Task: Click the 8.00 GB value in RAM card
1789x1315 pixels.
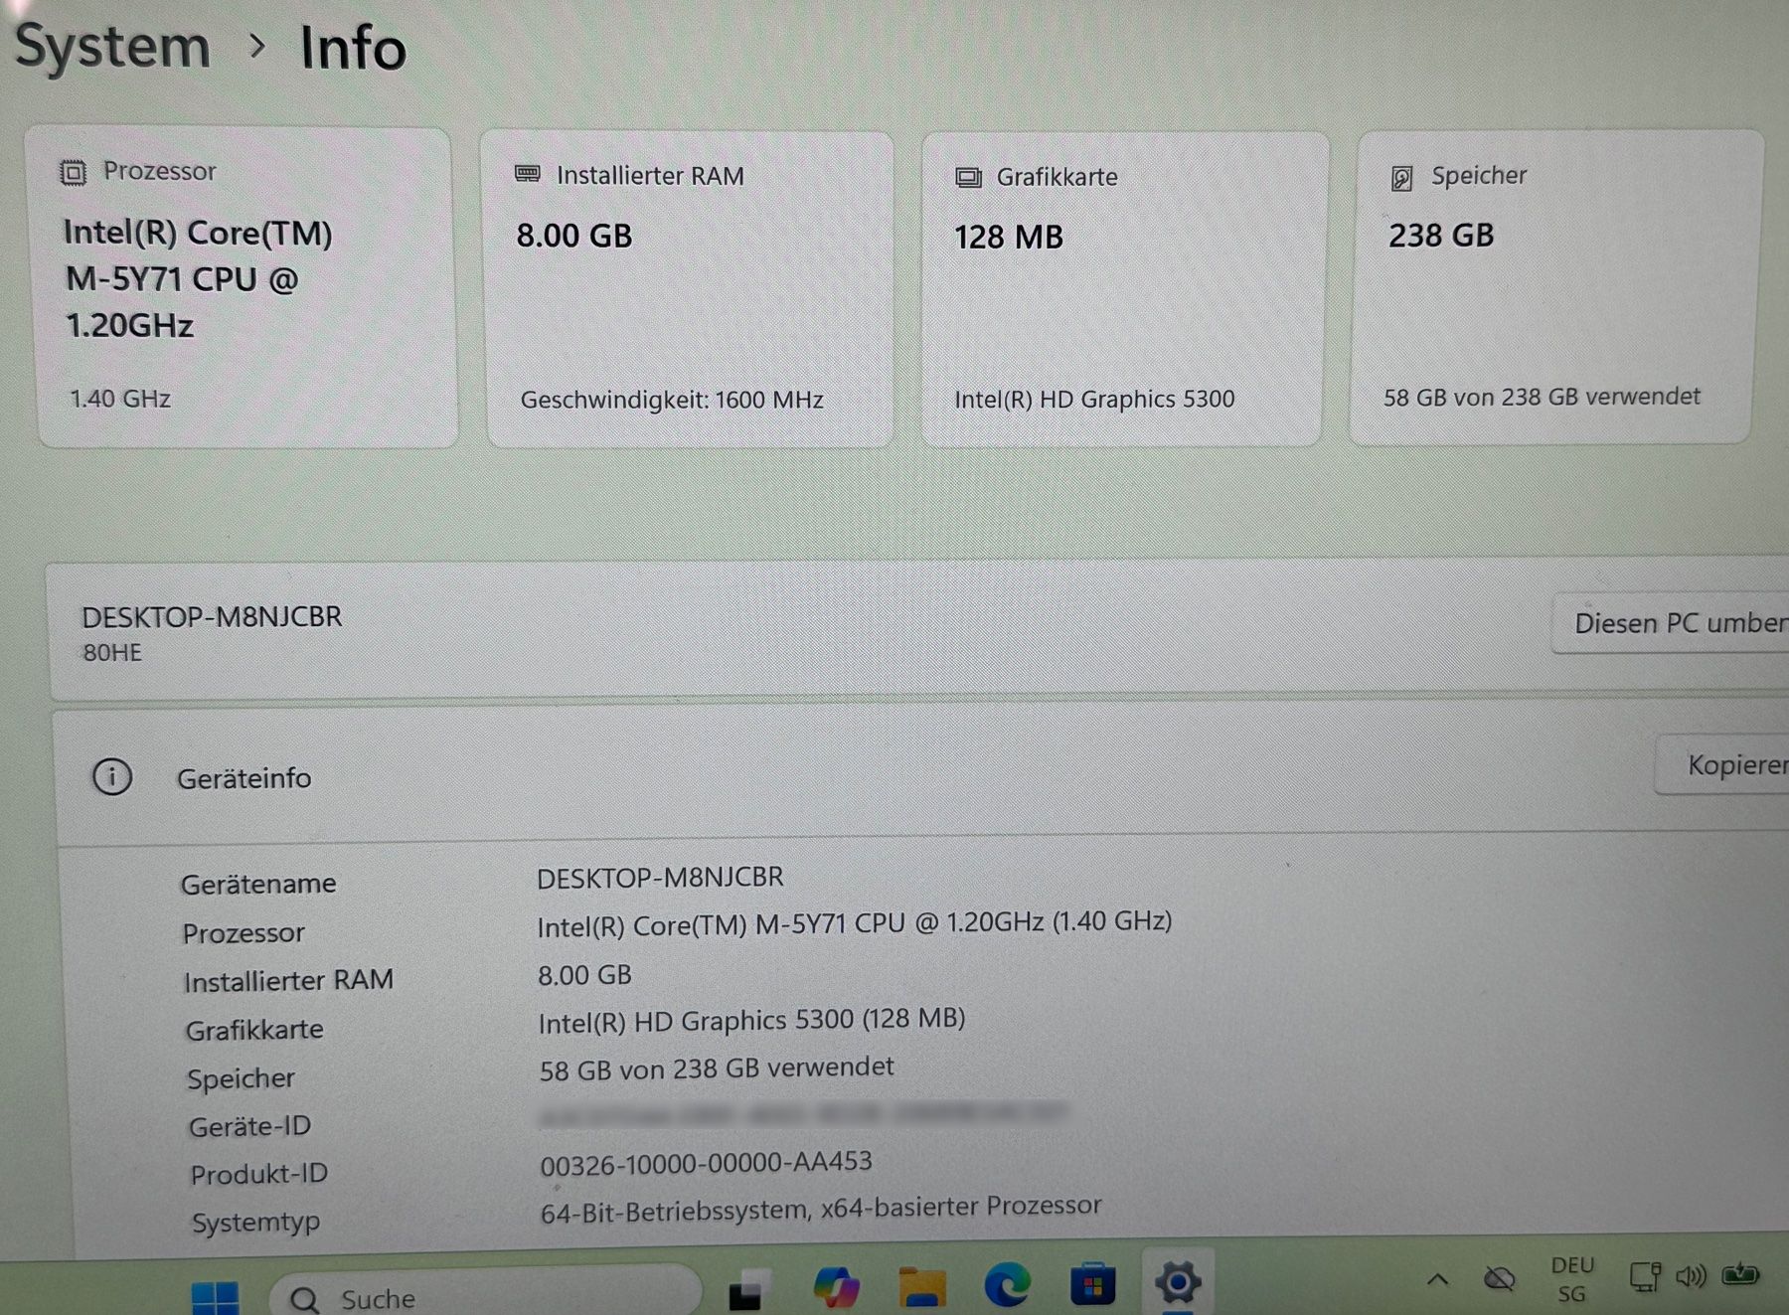Action: (x=574, y=237)
